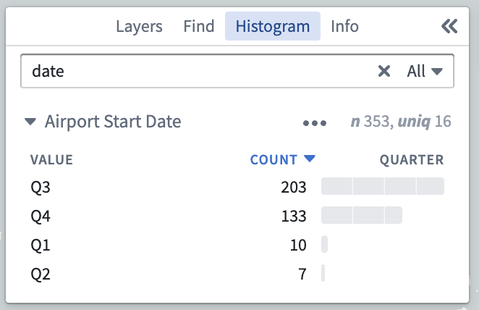Click the VALUE column header
The image size is (479, 310).
coord(51,160)
